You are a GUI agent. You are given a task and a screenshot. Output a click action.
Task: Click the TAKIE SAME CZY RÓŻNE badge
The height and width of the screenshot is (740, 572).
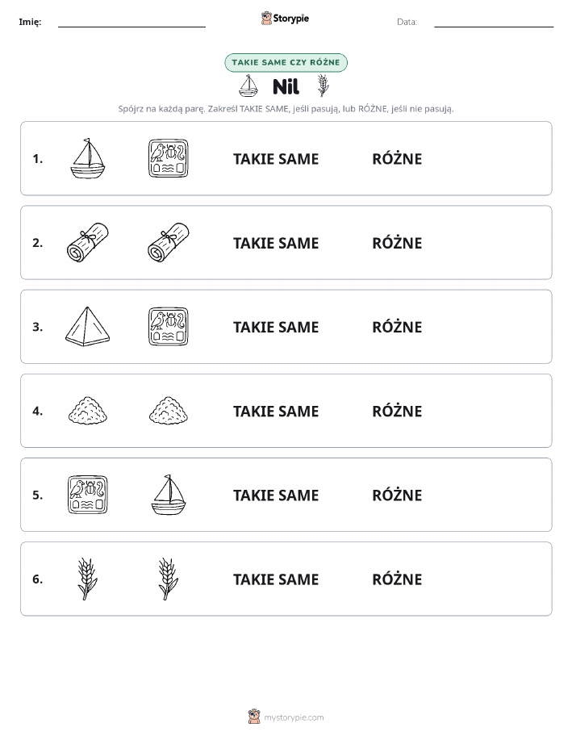coord(286,63)
